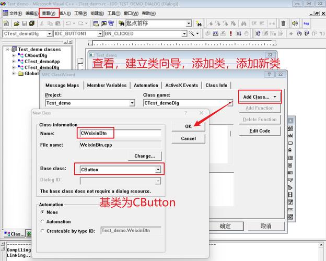Screen dimensions: 326x261
Task: Click the New Text File toolbar icon
Action: point(6,23)
